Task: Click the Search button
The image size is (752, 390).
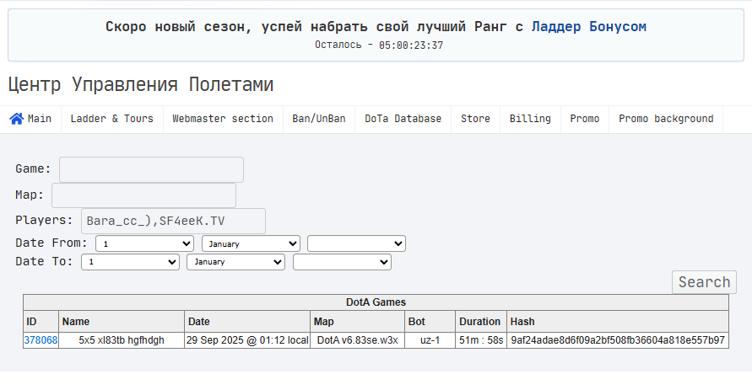Action: click(704, 282)
